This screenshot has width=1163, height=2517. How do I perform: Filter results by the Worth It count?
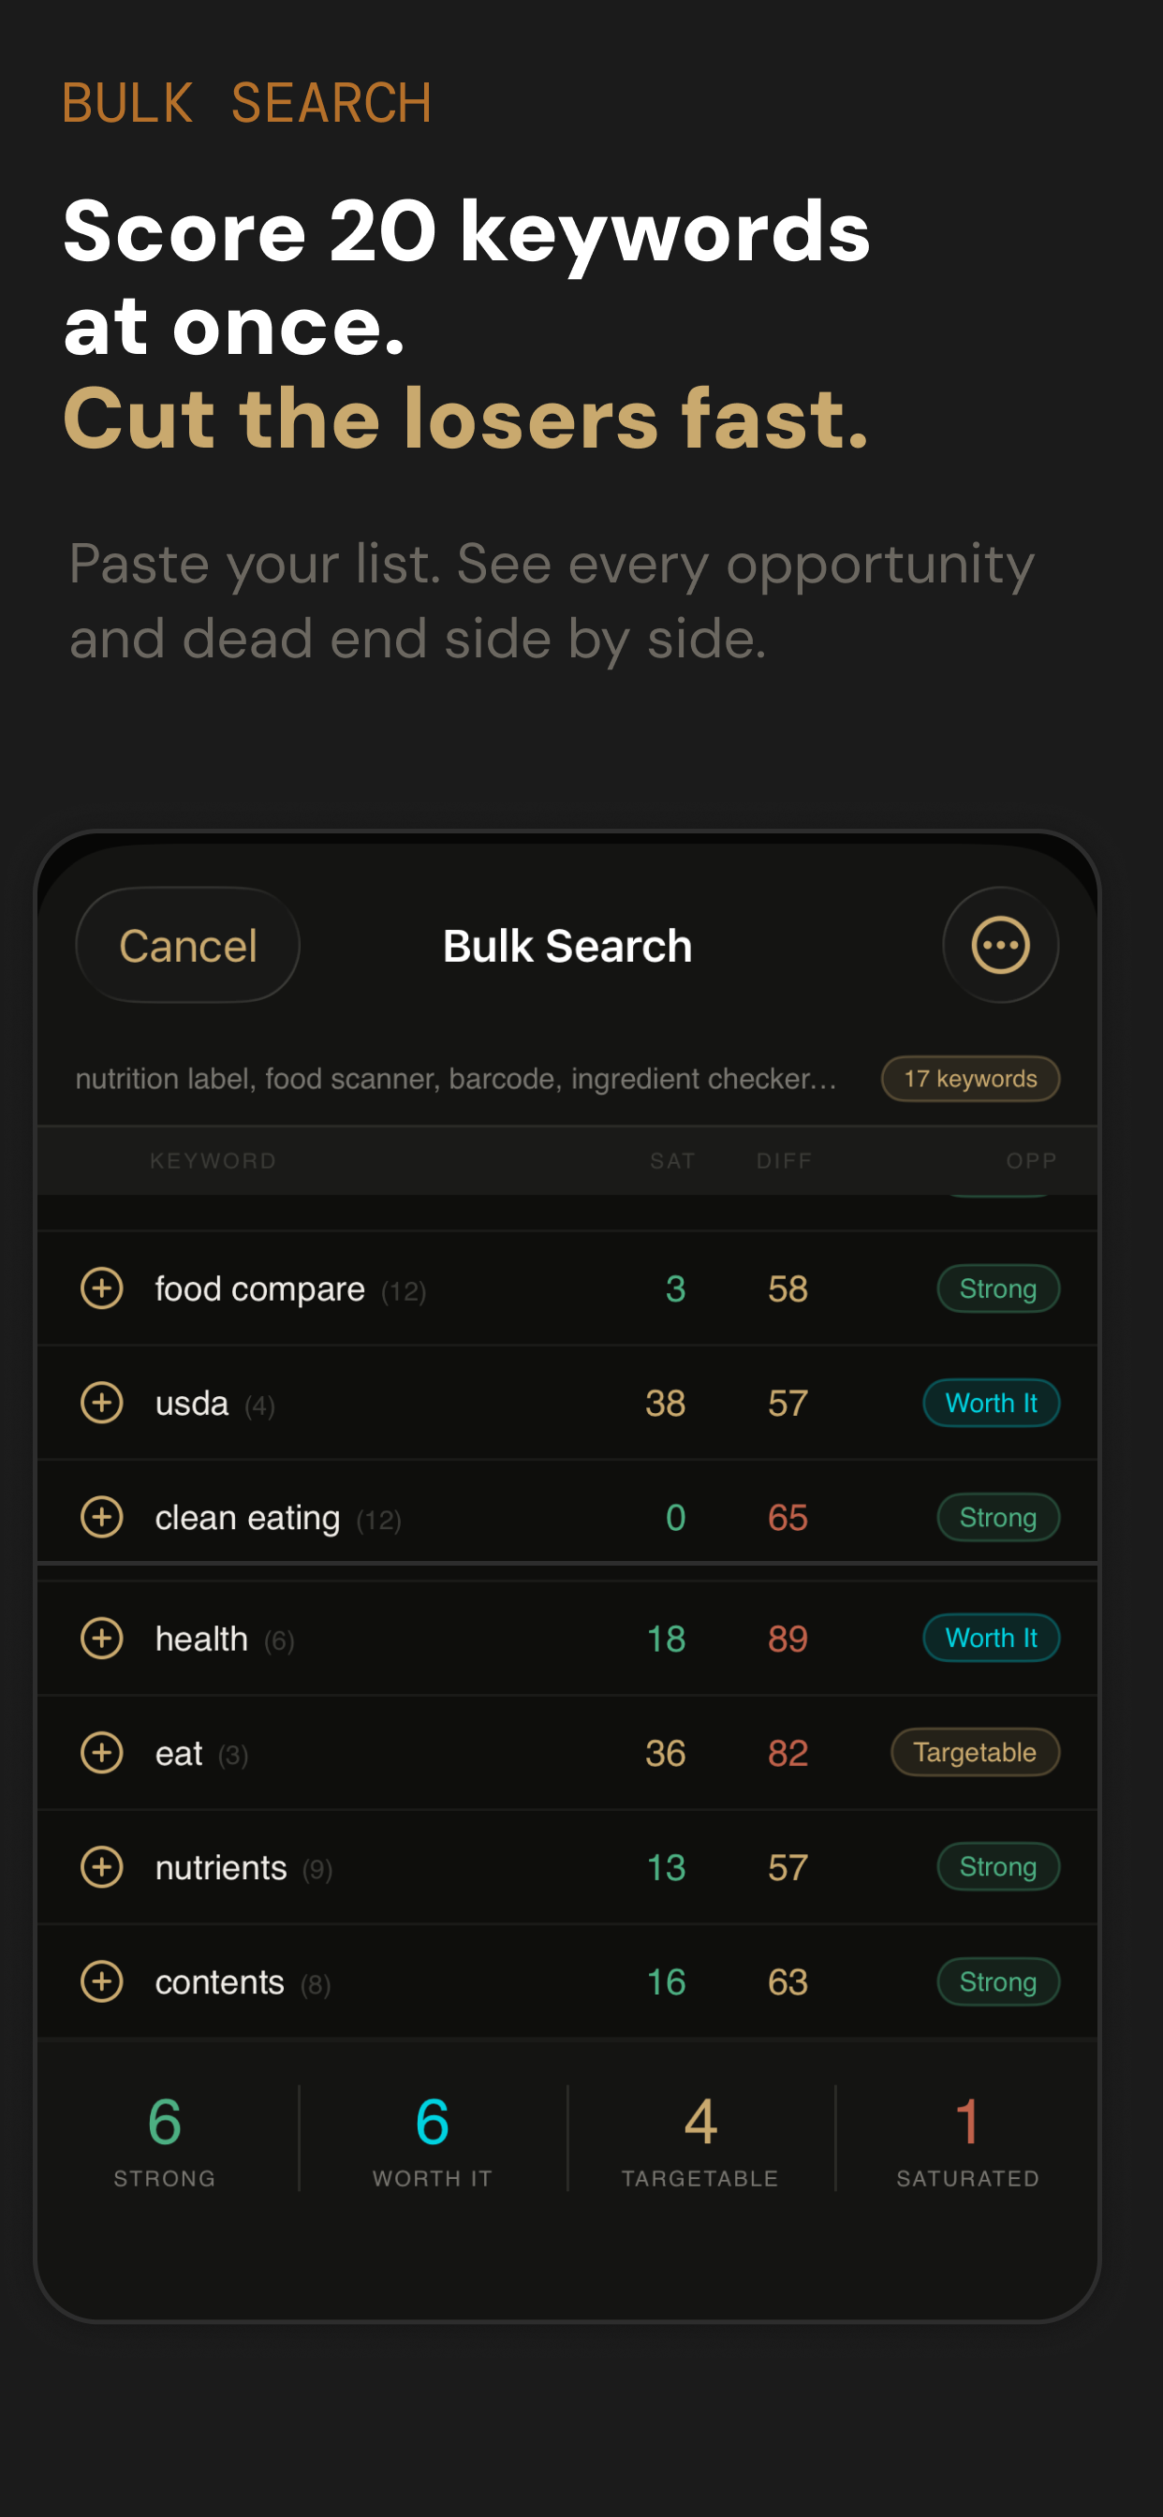[432, 2138]
